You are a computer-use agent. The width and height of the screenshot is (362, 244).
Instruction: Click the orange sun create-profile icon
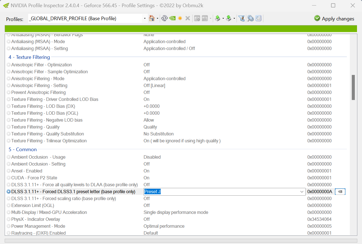(x=180, y=19)
